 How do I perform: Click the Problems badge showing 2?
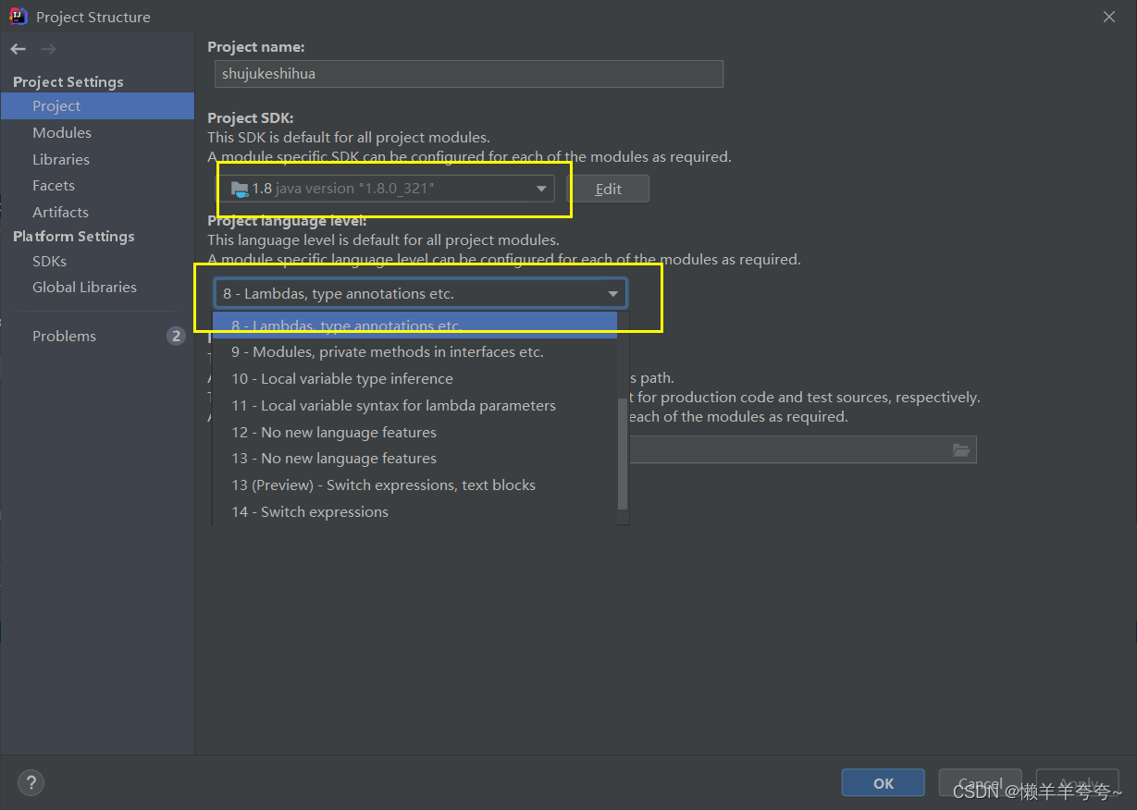[x=176, y=336]
